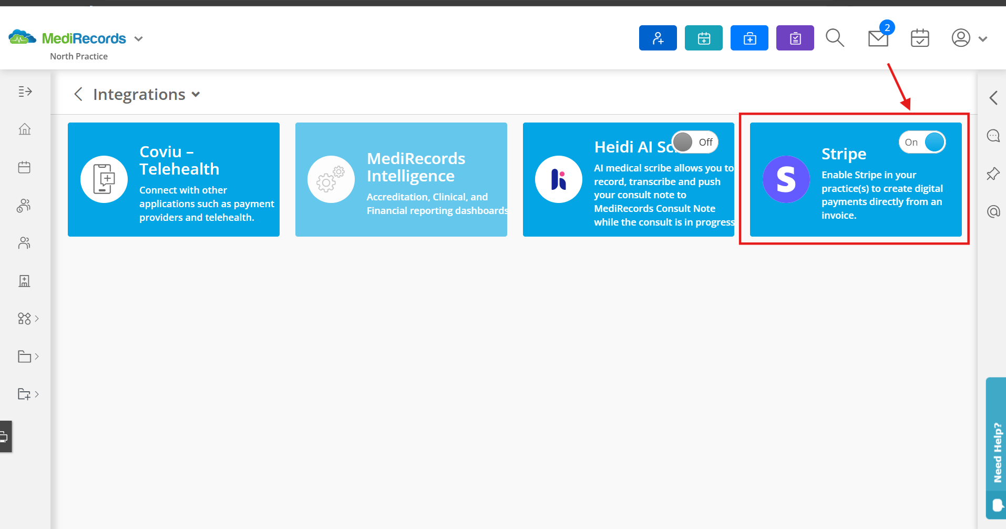Open the search magnifier
Screen dimensions: 1006x529
click(x=835, y=38)
